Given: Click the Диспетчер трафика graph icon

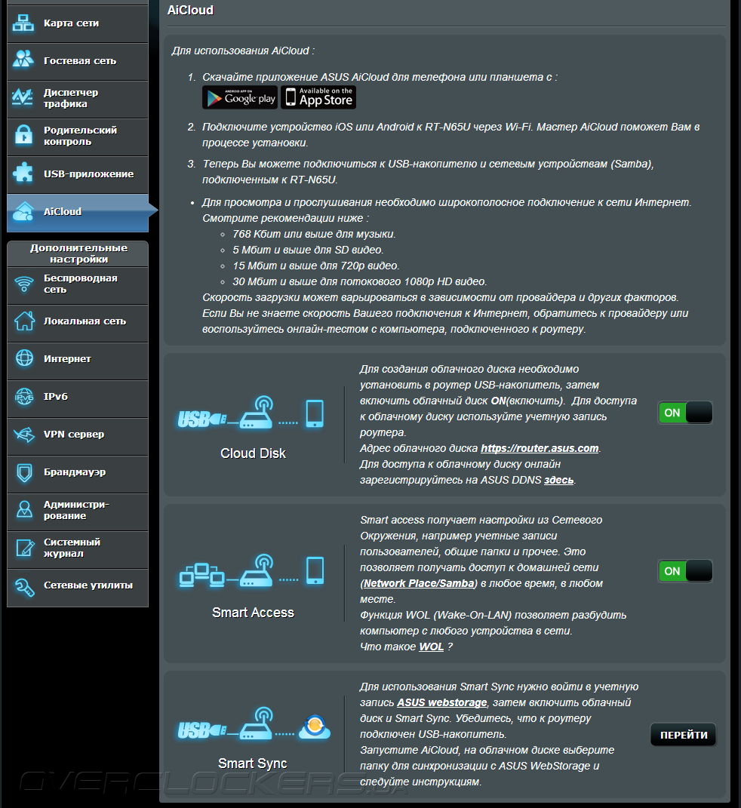Looking at the screenshot, I should tap(23, 97).
